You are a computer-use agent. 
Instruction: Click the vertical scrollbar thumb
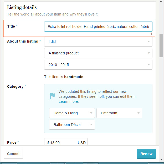pyautogui.click(x=161, y=45)
